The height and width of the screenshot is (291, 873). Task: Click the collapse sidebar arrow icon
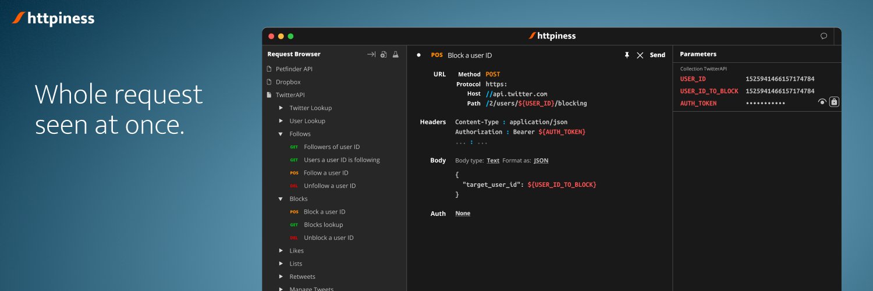(x=371, y=54)
